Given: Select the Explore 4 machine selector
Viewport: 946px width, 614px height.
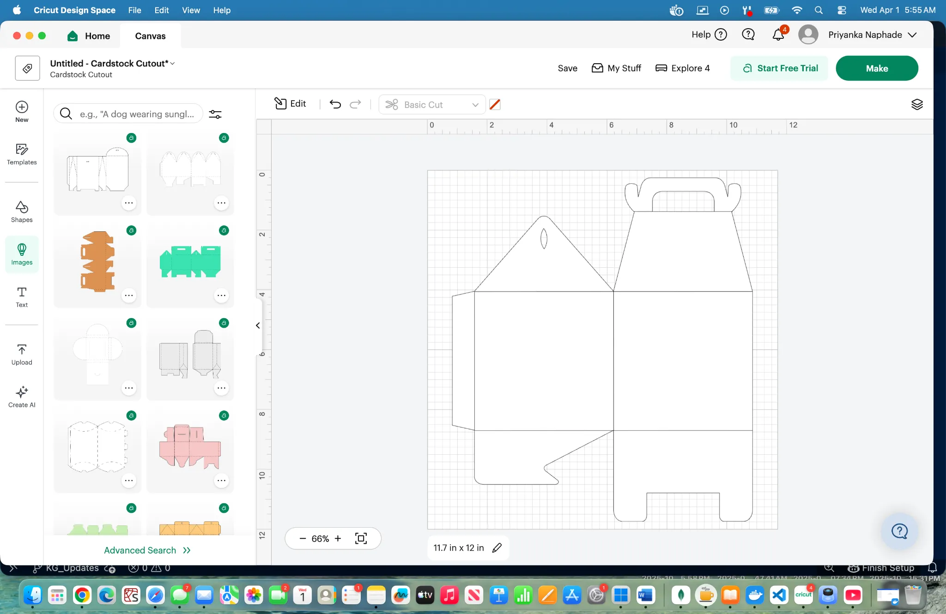Looking at the screenshot, I should click(683, 68).
